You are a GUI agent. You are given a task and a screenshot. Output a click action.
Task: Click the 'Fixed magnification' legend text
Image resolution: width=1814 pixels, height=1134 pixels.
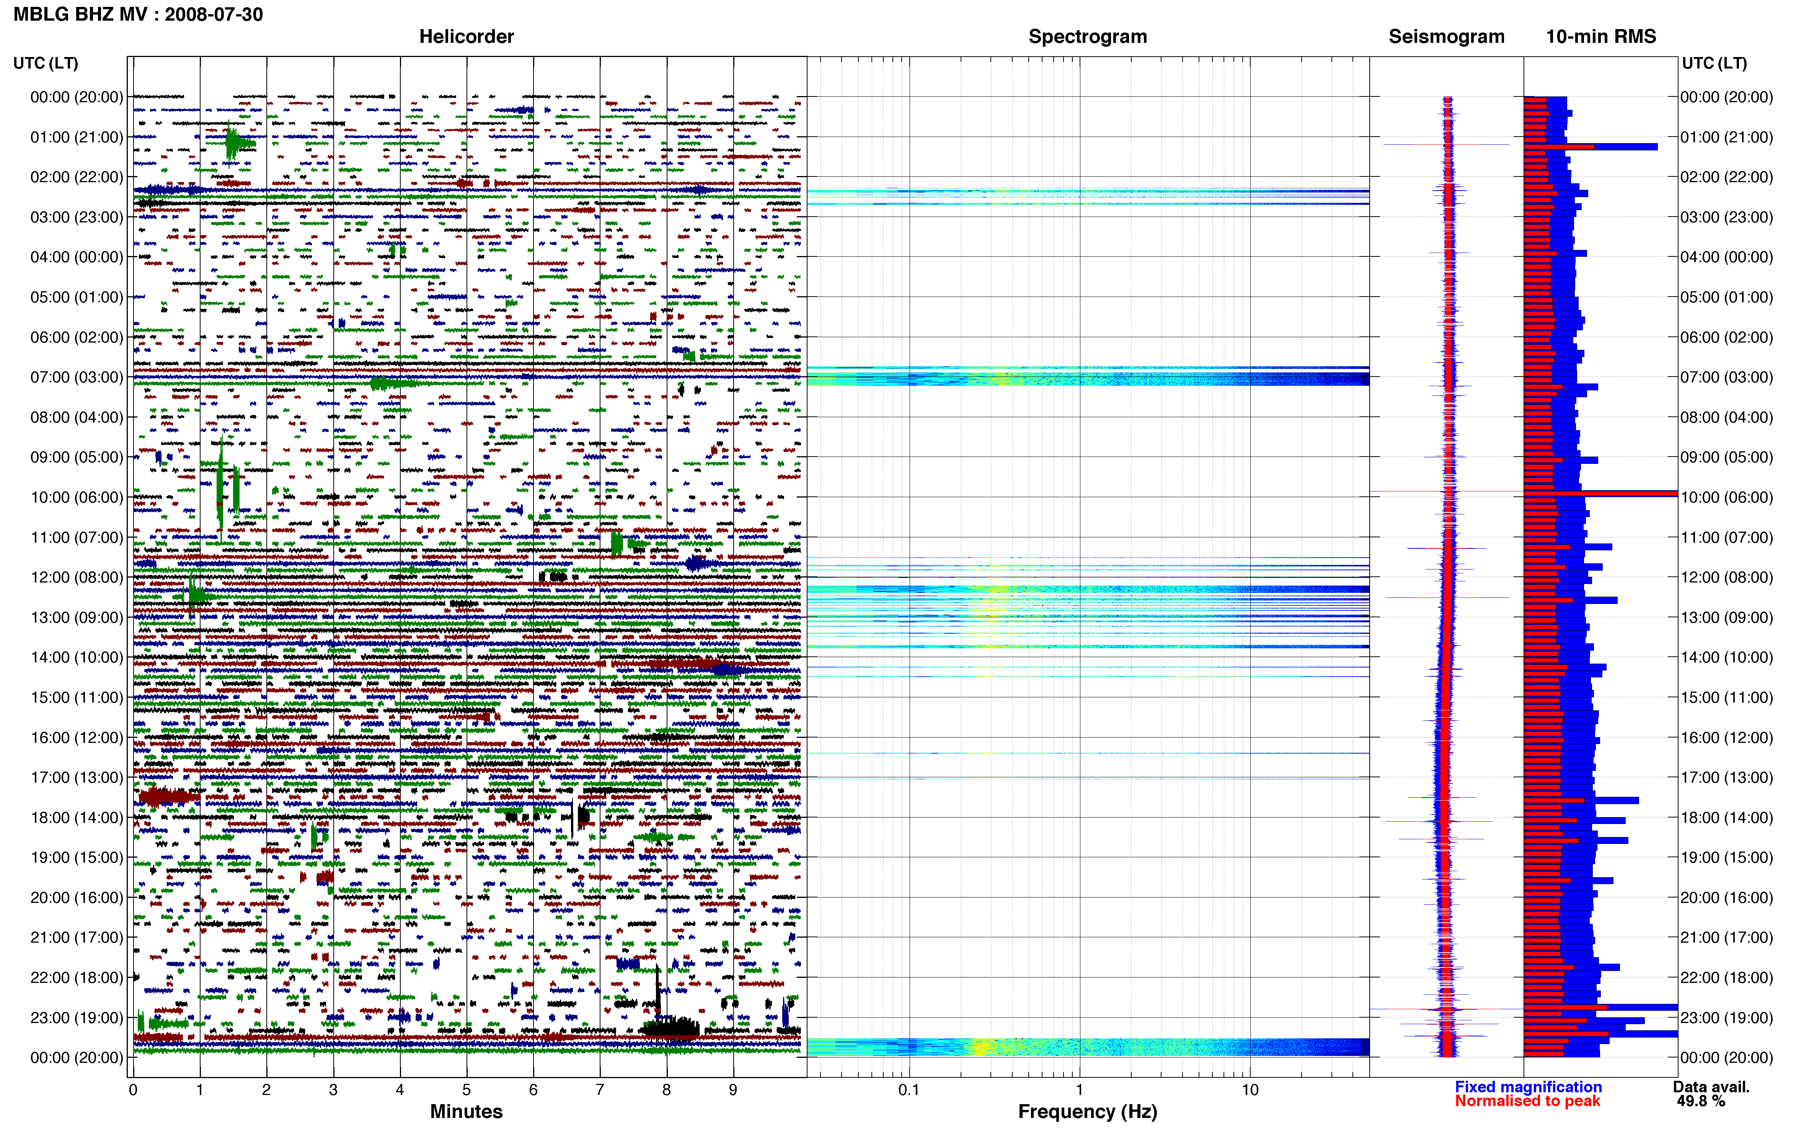1528,1087
